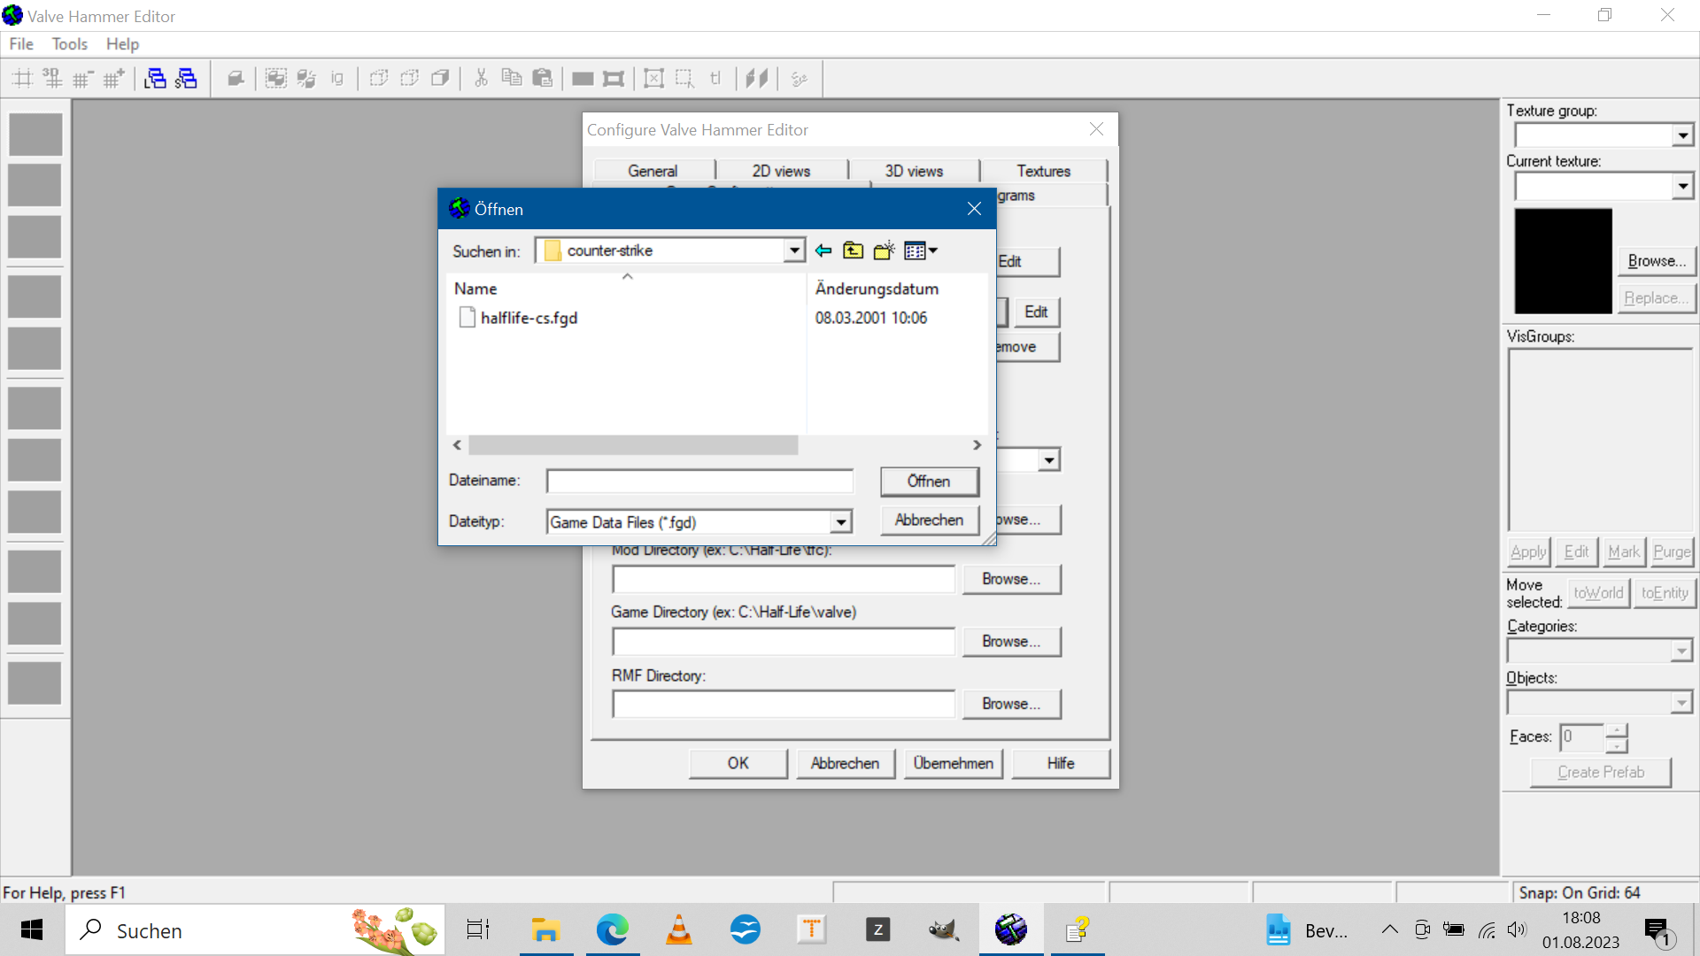The image size is (1700, 956).
Task: Click the Öffnen button in file dialog
Action: 929,482
